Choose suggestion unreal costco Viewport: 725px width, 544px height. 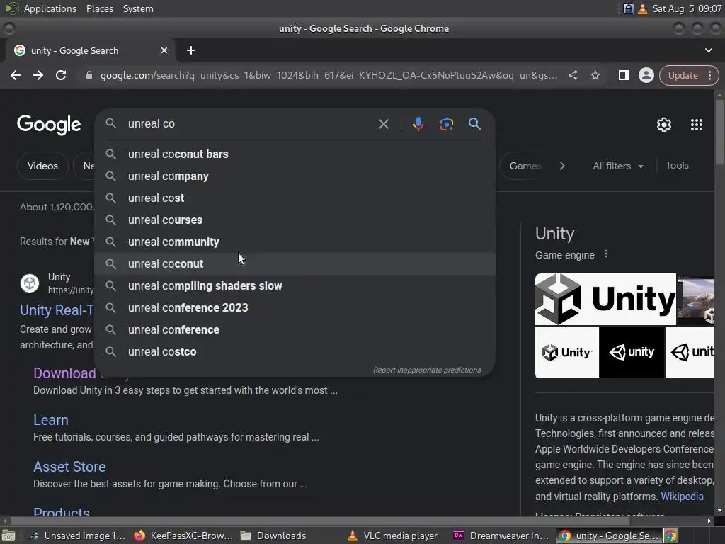tap(295, 351)
